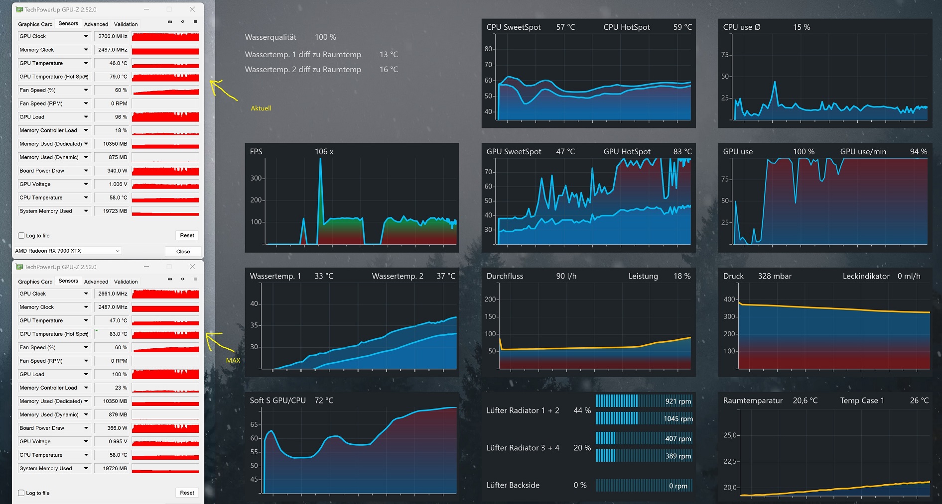The height and width of the screenshot is (504, 942).
Task: Click the screenshot camera icon in upper GPU-Z window
Action: click(170, 22)
